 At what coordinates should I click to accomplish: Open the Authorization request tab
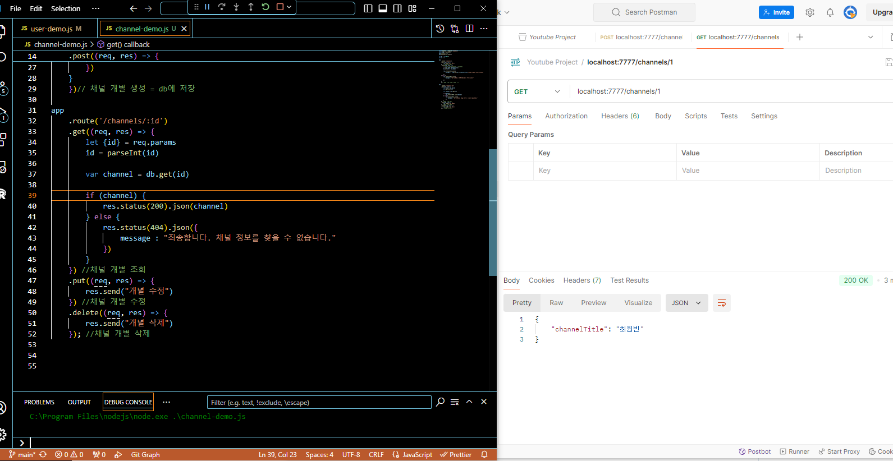coord(566,116)
